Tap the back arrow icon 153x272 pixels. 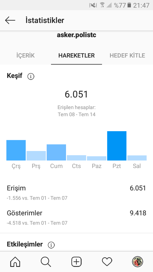[x=10, y=20]
